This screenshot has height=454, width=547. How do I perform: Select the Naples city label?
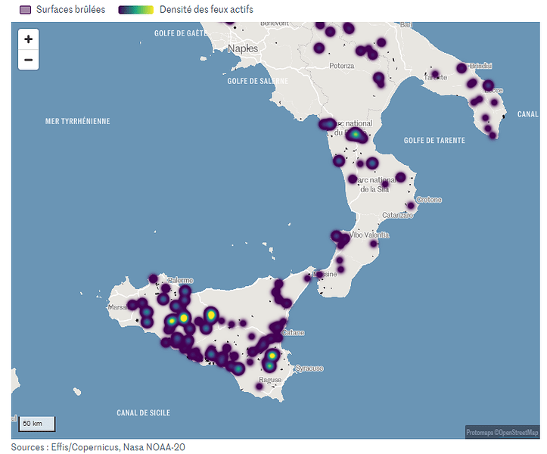pyautogui.click(x=243, y=48)
